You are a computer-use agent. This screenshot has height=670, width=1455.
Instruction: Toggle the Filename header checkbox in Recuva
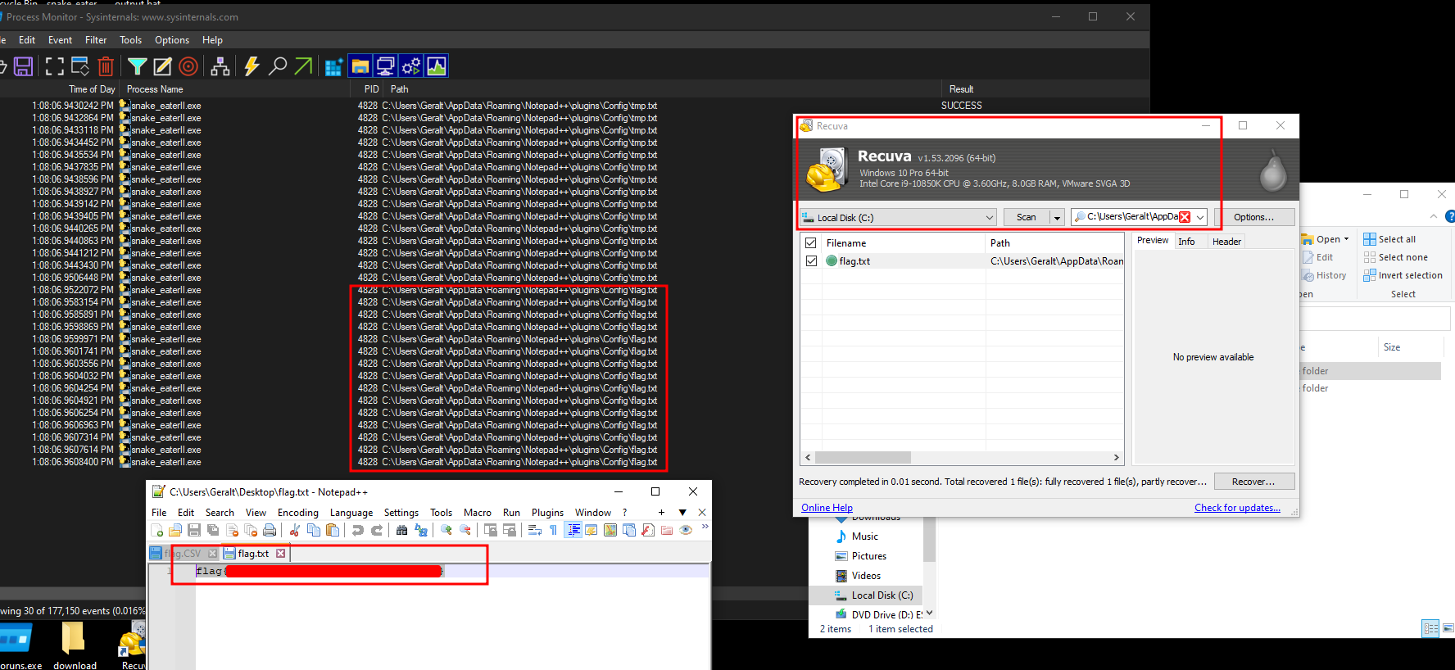[811, 243]
